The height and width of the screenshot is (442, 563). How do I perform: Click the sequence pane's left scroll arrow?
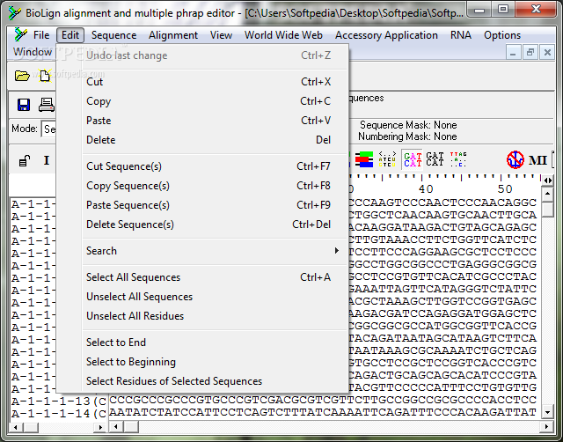(x=116, y=427)
